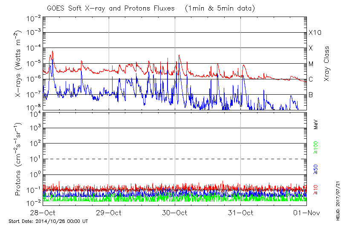Image resolution: width=341 pixels, height=225 pixels.
Task: Select the B flare class label
Action: [311, 95]
